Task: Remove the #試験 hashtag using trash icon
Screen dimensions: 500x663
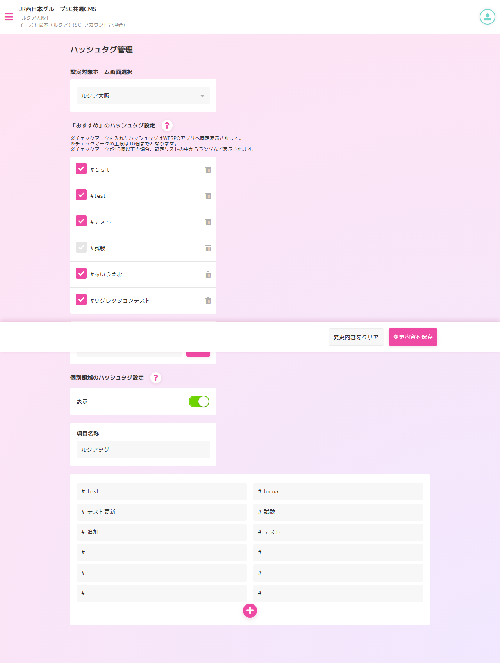Action: pos(208,248)
